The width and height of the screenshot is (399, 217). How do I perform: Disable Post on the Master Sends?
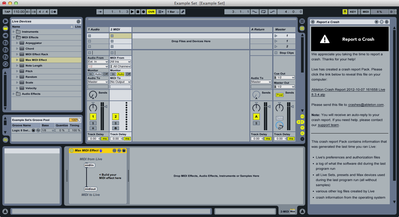tap(279, 95)
